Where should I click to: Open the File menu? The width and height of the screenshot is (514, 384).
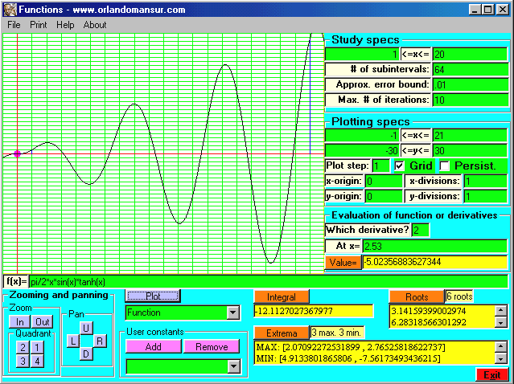[14, 25]
